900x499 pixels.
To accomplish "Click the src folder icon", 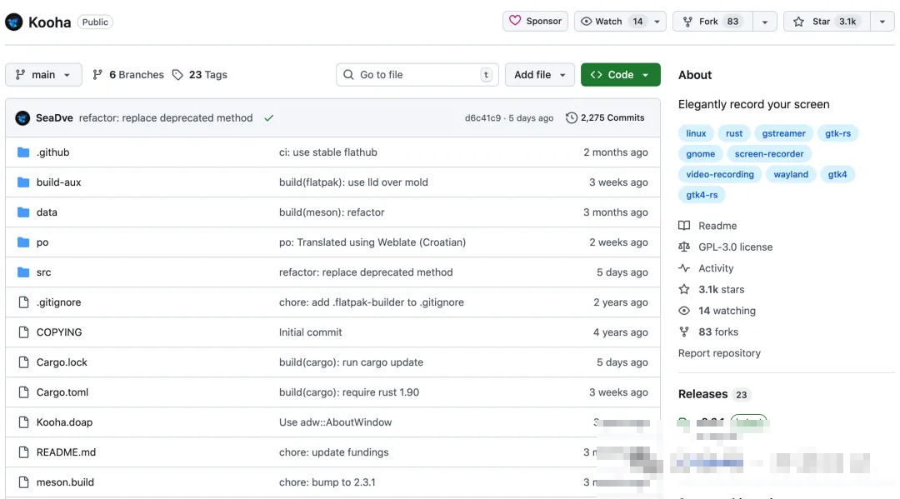I will 23,272.
